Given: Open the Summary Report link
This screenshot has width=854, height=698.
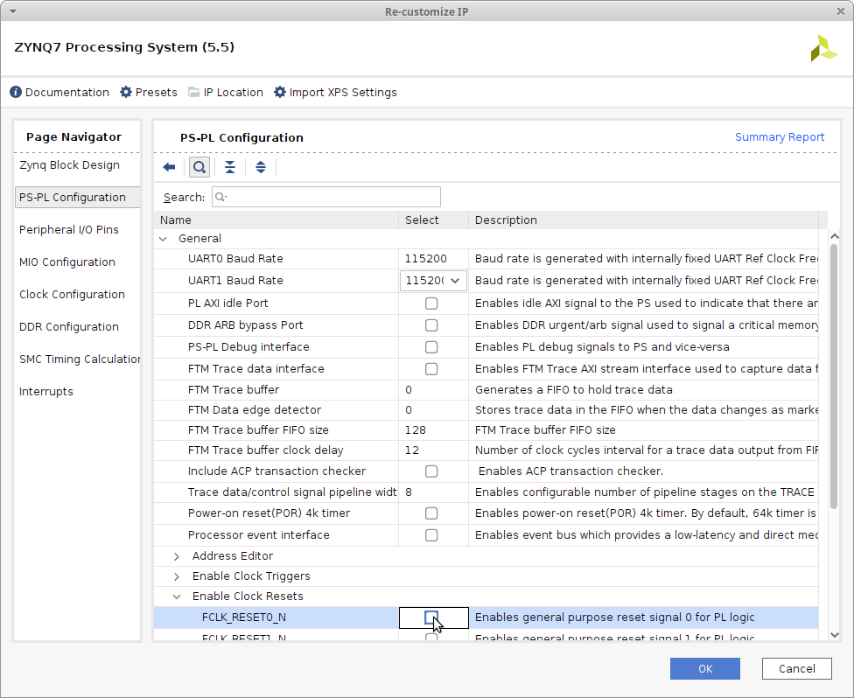Looking at the screenshot, I should [x=779, y=137].
